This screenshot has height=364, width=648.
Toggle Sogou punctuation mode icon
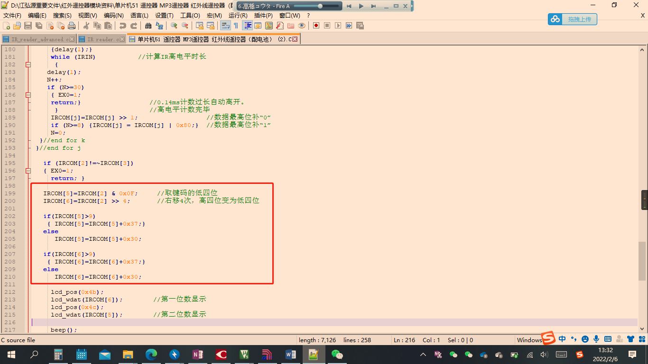pyautogui.click(x=574, y=339)
